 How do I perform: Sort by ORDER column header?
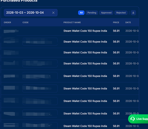(x=7, y=22)
